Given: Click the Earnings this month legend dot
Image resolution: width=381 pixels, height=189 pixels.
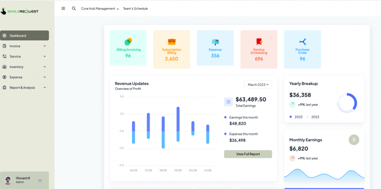Looking at the screenshot, I should tap(226, 117).
